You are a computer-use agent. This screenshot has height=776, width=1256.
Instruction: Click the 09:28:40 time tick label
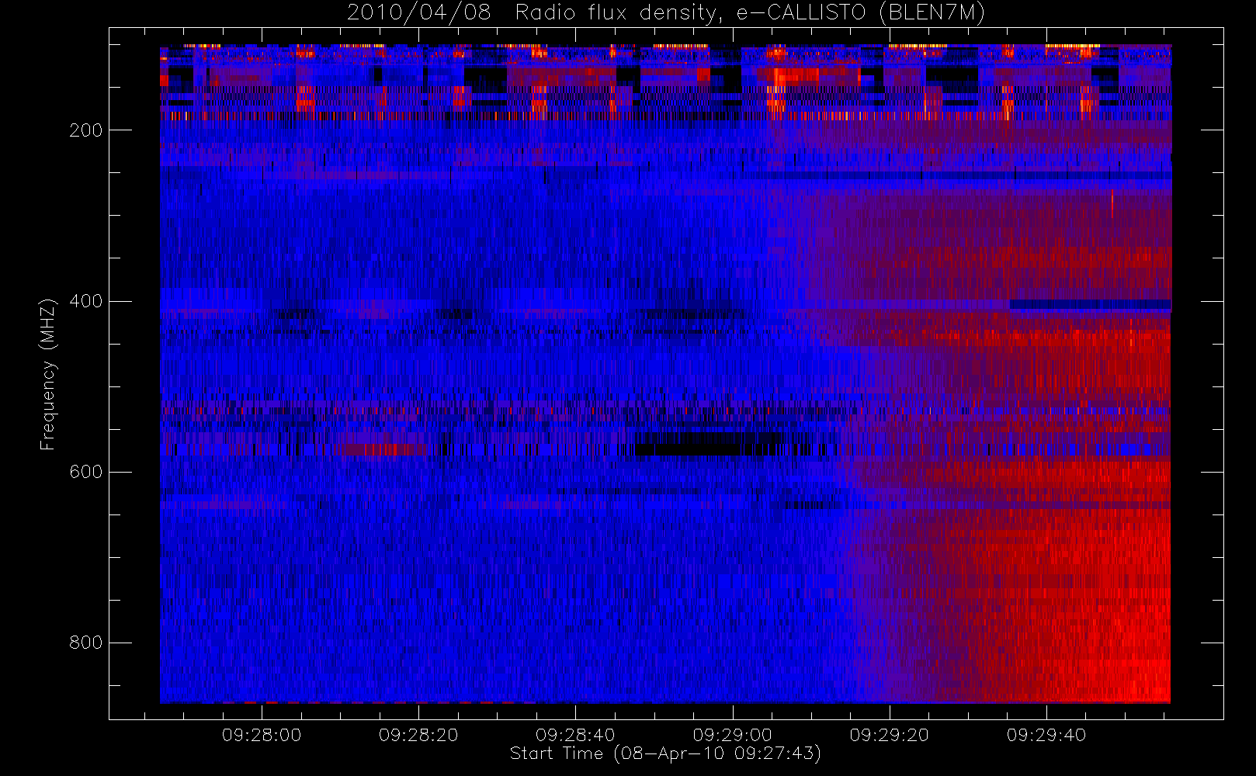point(575,735)
